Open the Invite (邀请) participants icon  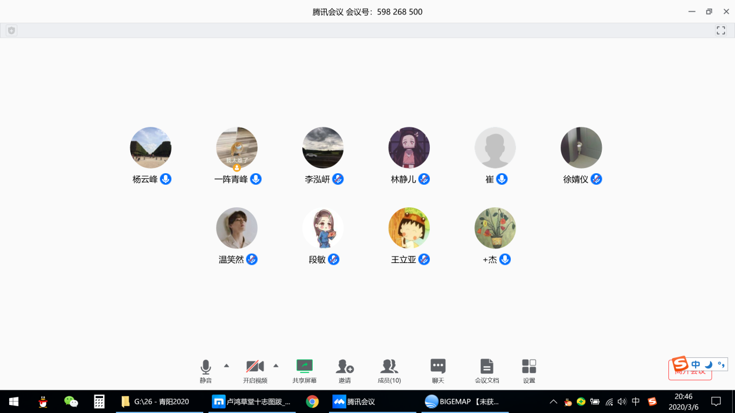(345, 367)
